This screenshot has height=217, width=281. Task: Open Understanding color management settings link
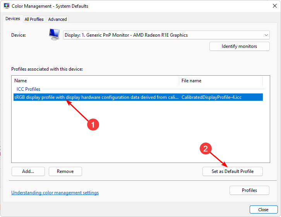55,193
